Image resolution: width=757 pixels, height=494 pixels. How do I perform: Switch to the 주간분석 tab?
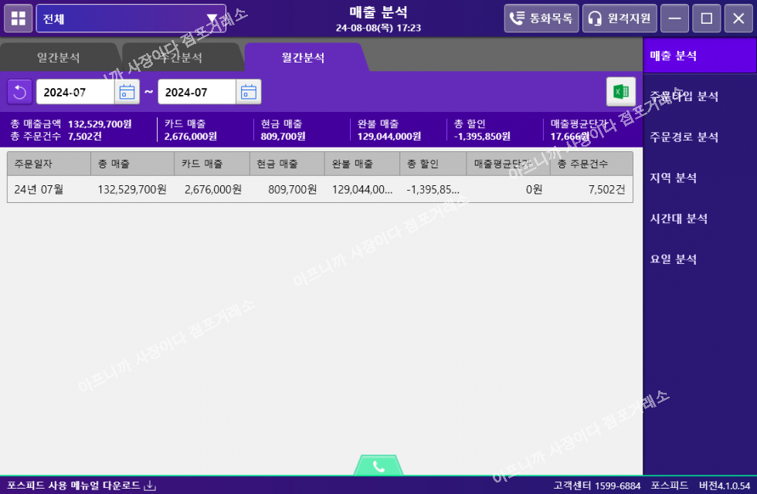coord(181,58)
